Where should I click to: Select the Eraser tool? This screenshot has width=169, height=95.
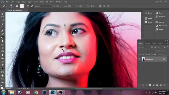pyautogui.click(x=2, y=48)
